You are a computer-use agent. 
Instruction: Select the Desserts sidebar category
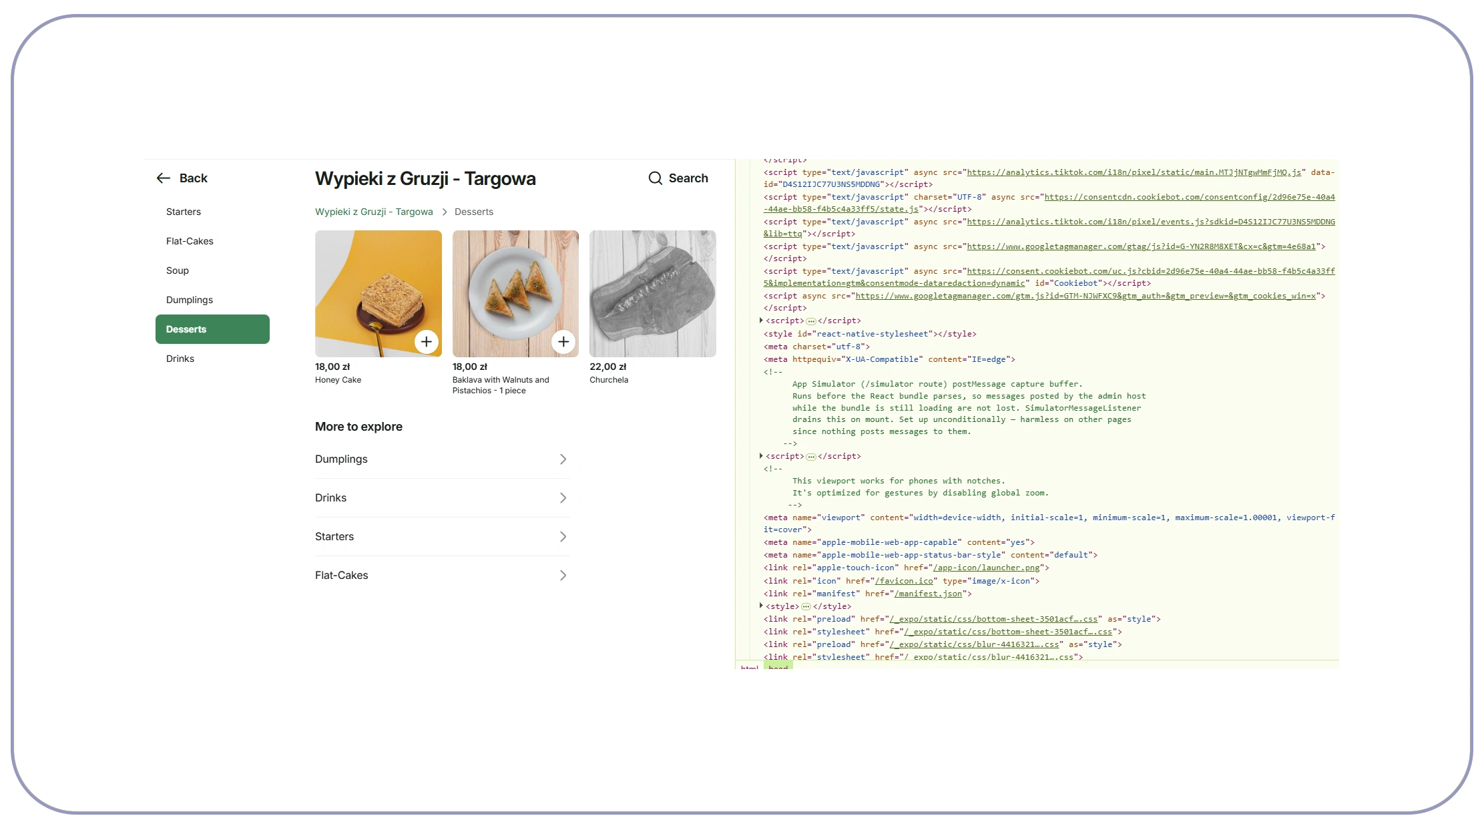pyautogui.click(x=212, y=329)
